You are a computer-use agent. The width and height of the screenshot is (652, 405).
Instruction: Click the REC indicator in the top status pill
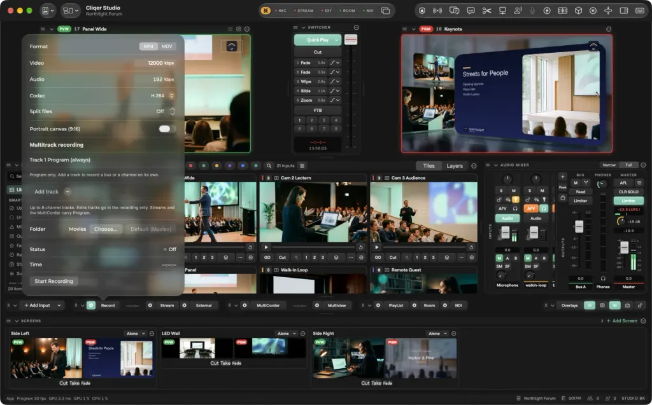281,11
